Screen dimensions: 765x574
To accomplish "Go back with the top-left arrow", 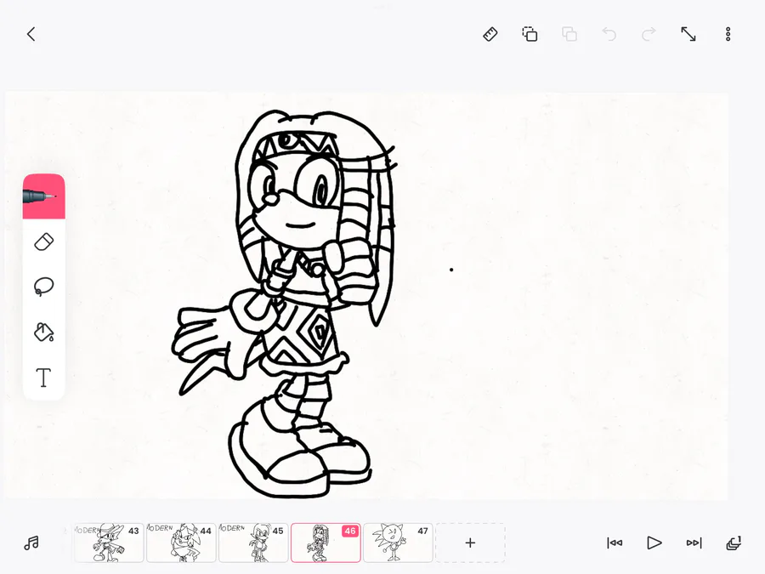I will pos(31,34).
